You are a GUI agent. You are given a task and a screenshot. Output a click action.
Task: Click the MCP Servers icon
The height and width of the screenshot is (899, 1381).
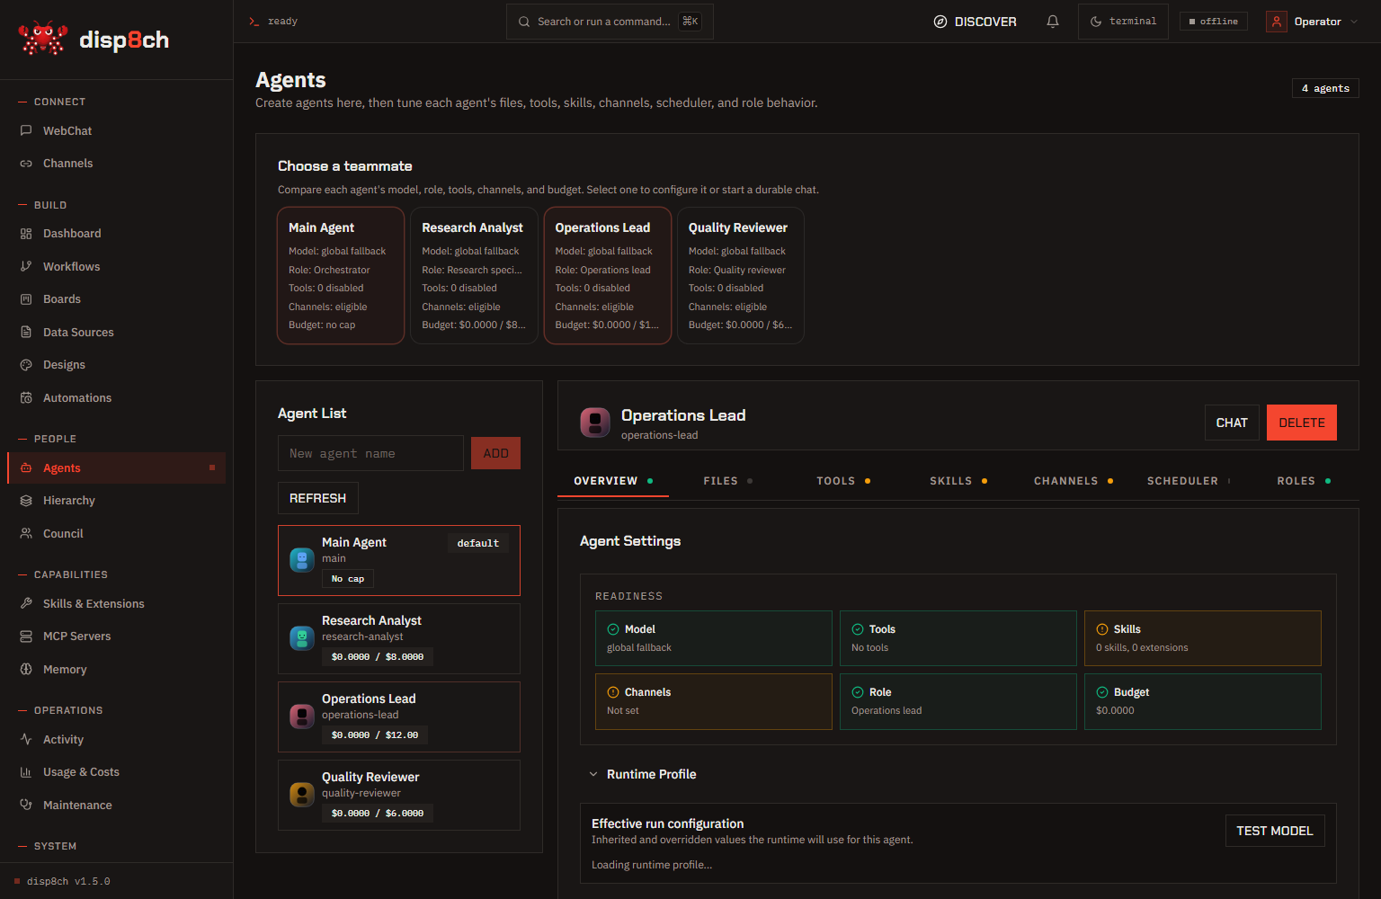pos(26,636)
